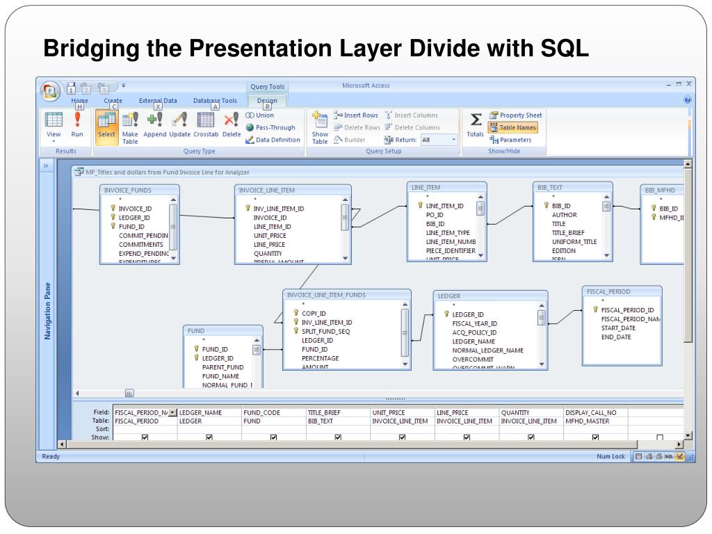This screenshot has height=534, width=712.
Task: Click the Union query option
Action: (260, 115)
